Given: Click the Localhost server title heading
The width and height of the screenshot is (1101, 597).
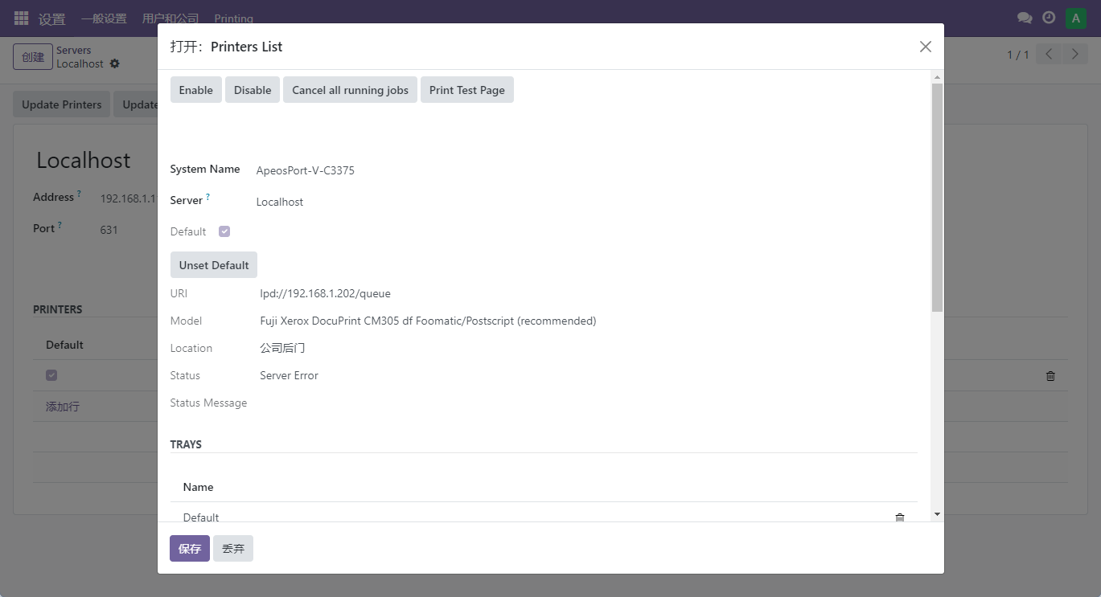Looking at the screenshot, I should [84, 160].
